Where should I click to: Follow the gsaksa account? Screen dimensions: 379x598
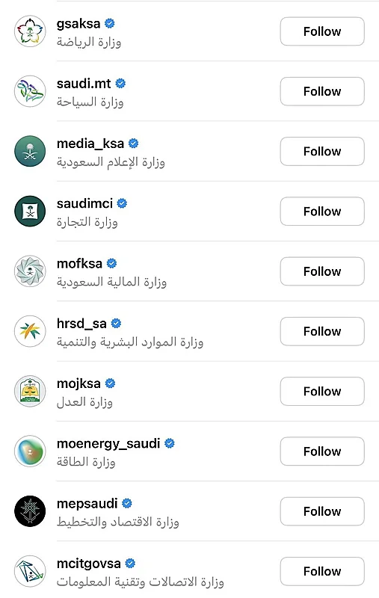coord(322,31)
